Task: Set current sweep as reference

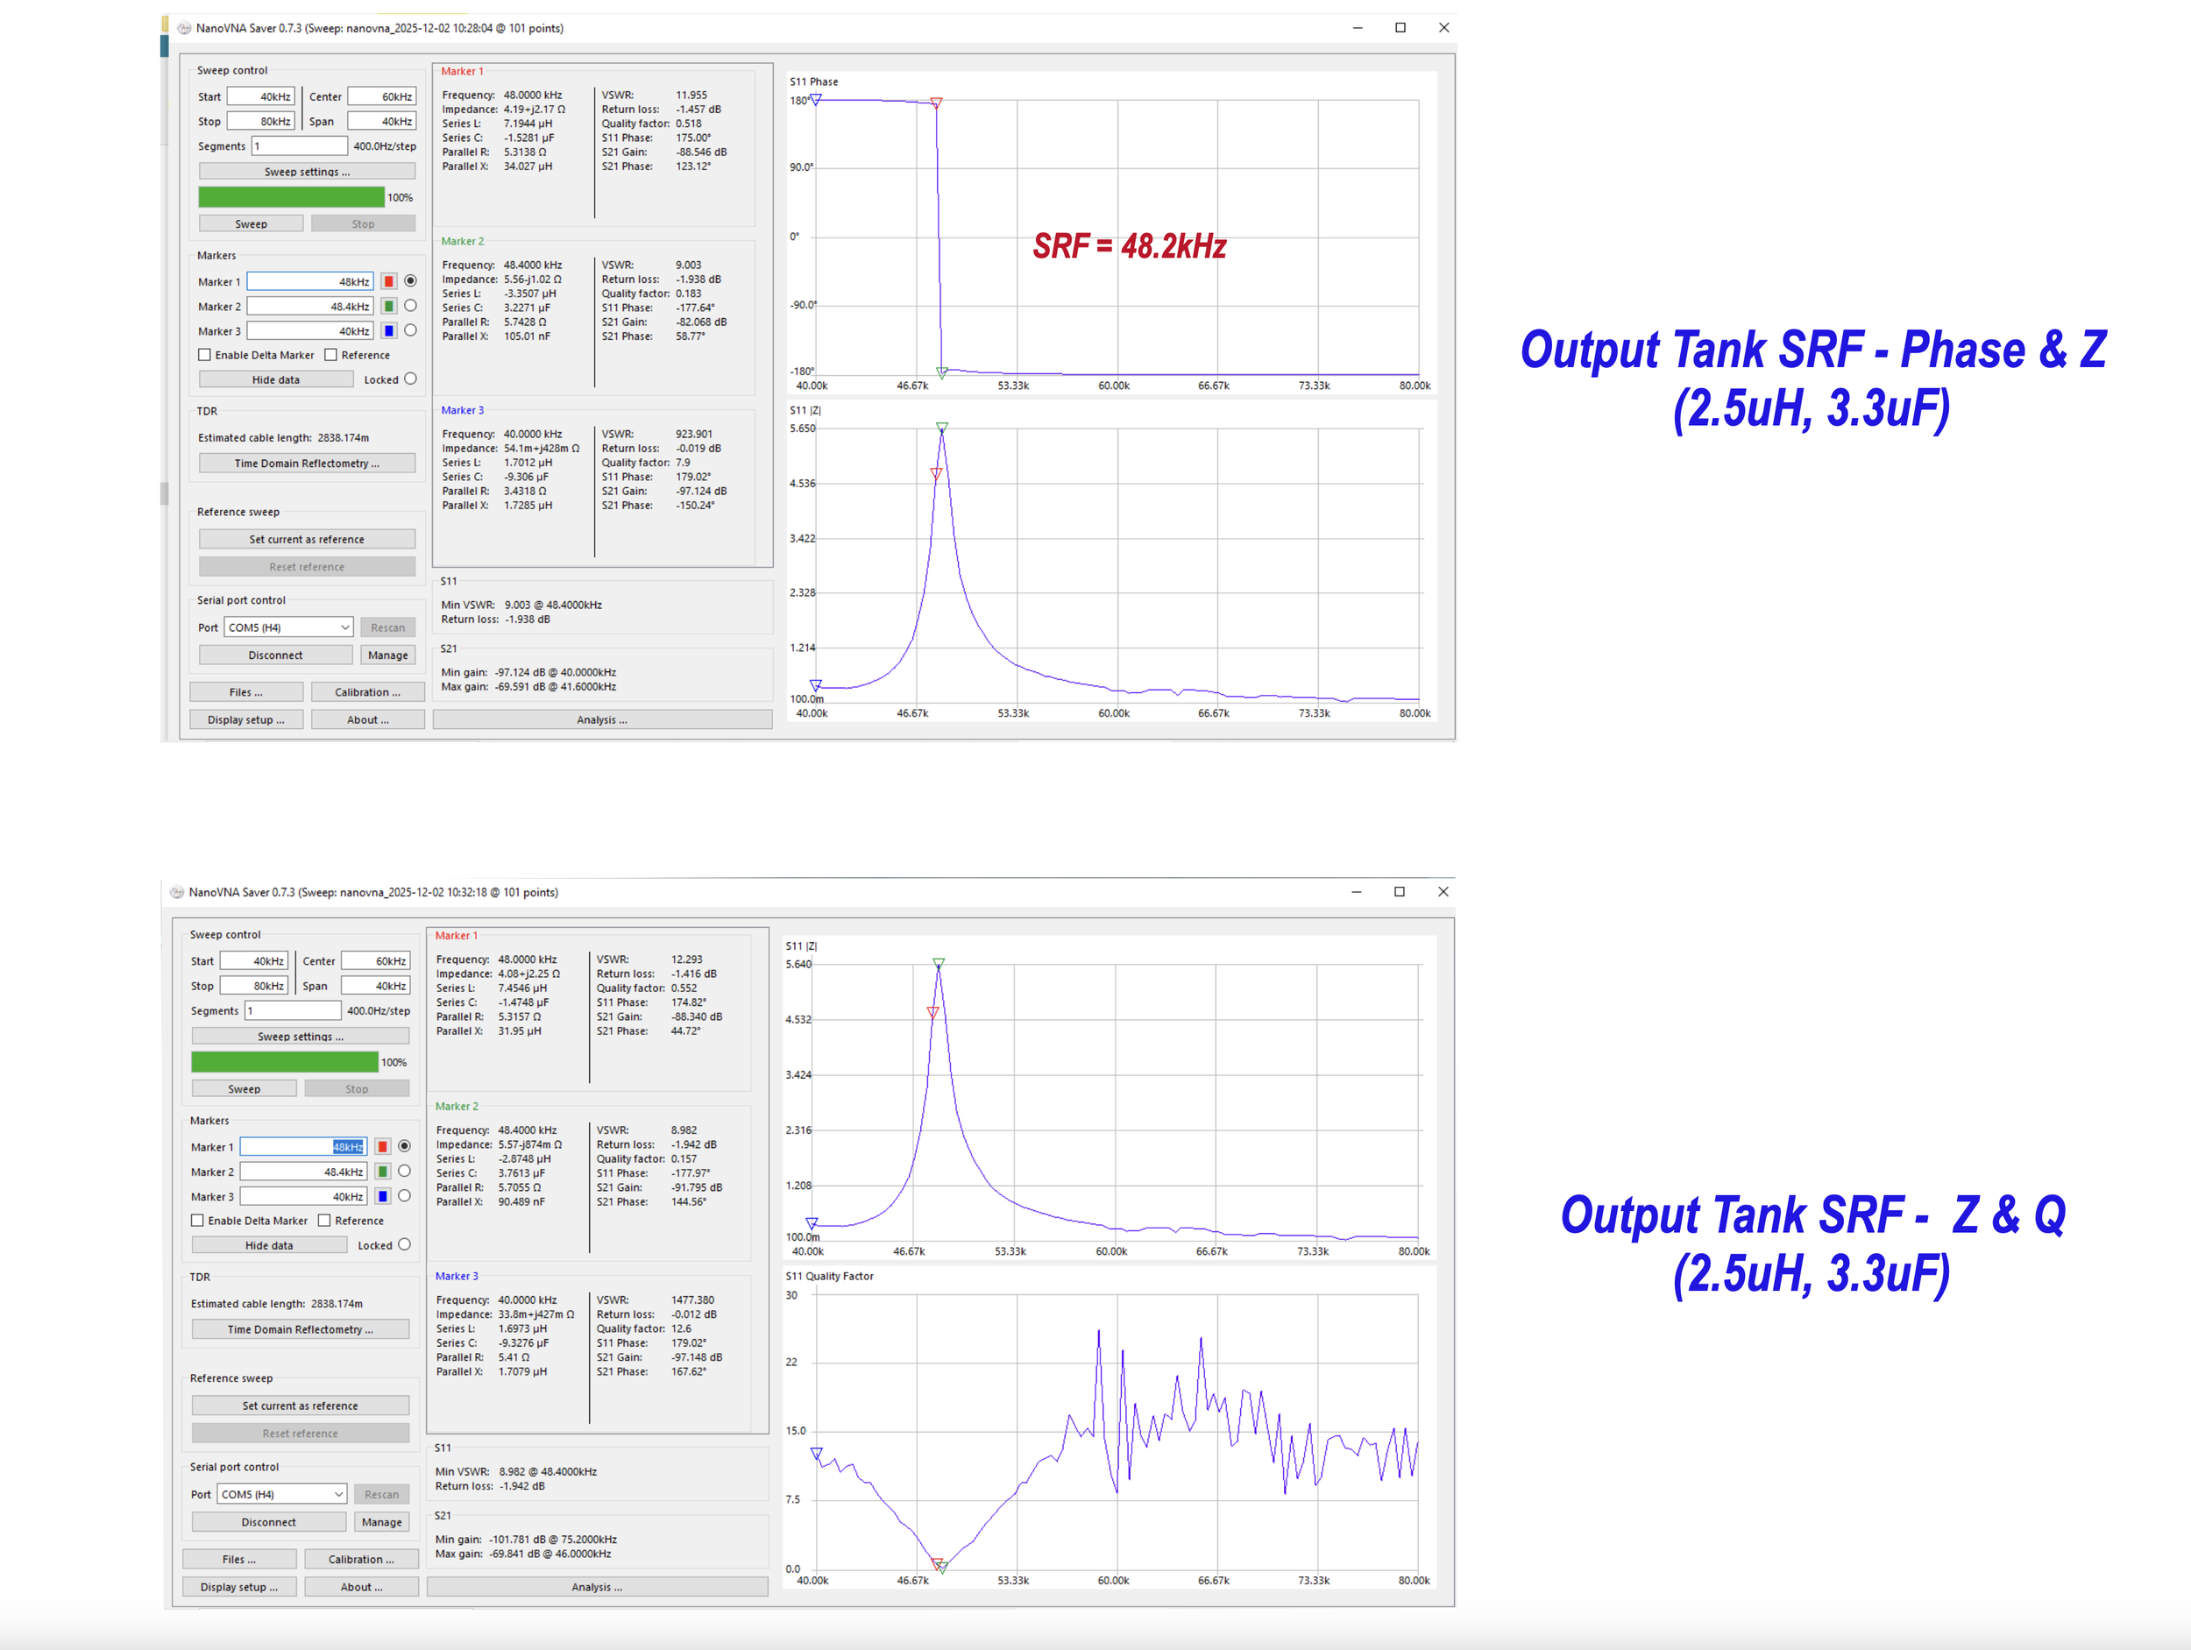Action: [x=306, y=538]
